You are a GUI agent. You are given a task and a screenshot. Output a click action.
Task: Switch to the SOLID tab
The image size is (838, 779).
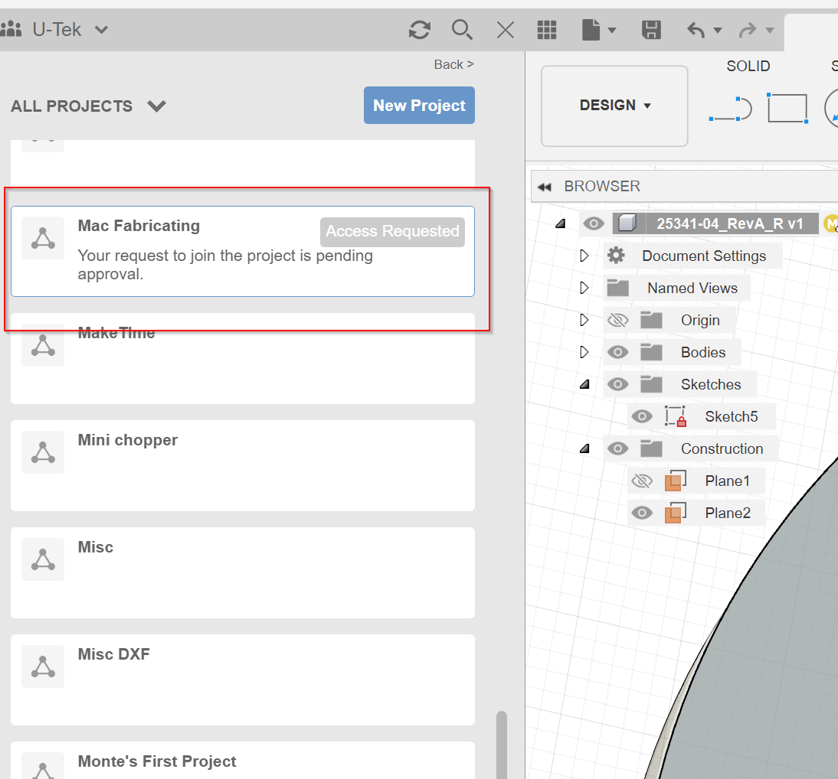click(x=748, y=67)
